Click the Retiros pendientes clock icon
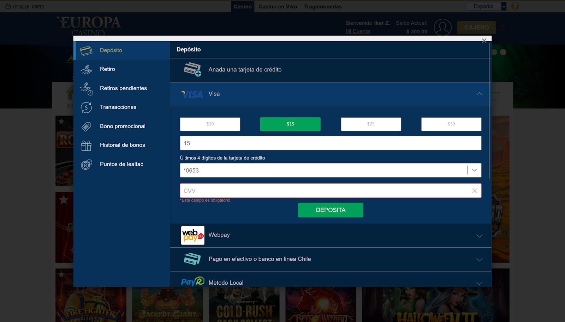This screenshot has width=565, height=322. click(x=87, y=89)
